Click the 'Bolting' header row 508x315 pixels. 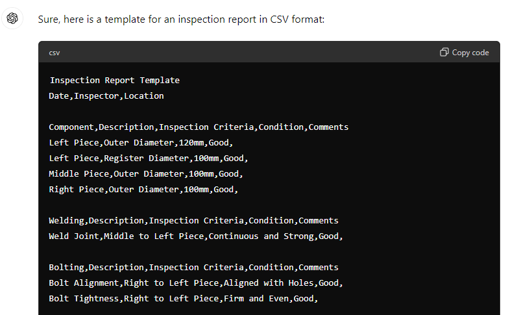193,268
